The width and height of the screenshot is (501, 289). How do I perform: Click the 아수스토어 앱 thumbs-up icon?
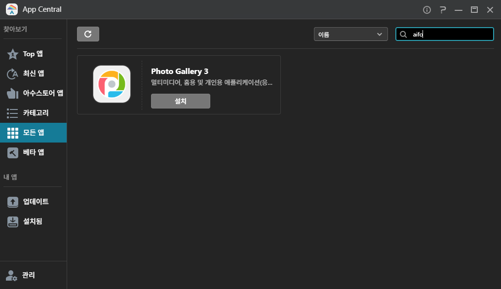pyautogui.click(x=12, y=93)
